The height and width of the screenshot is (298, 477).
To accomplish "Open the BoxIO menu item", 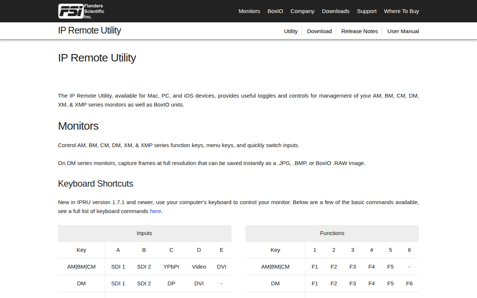I will pyautogui.click(x=275, y=11).
